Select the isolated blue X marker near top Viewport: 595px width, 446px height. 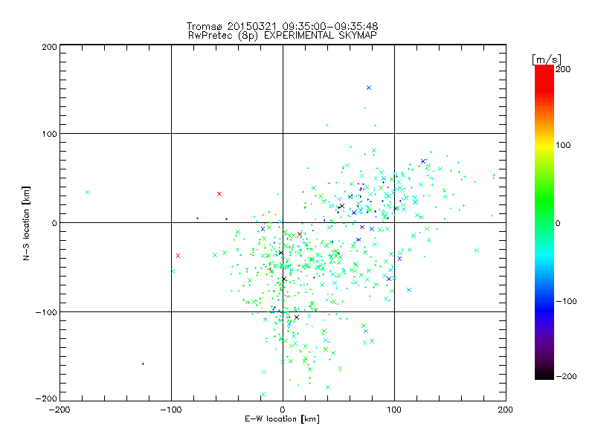tap(369, 88)
